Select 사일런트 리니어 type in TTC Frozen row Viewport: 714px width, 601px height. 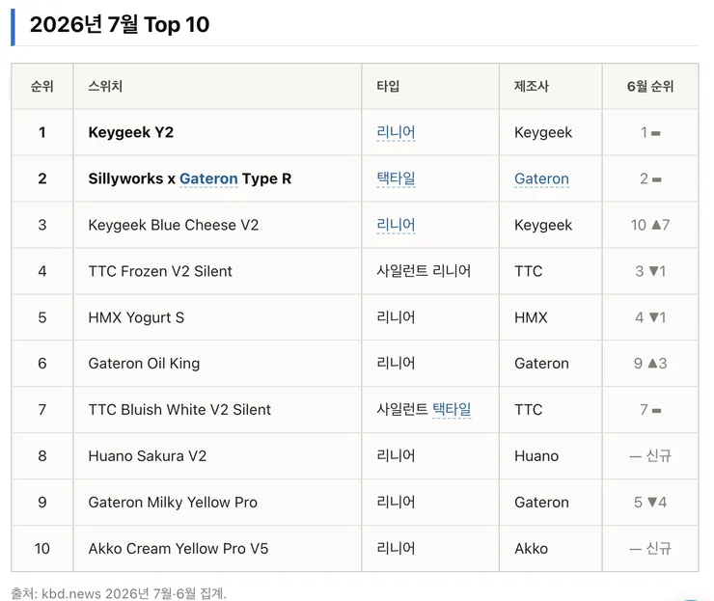pyautogui.click(x=424, y=271)
